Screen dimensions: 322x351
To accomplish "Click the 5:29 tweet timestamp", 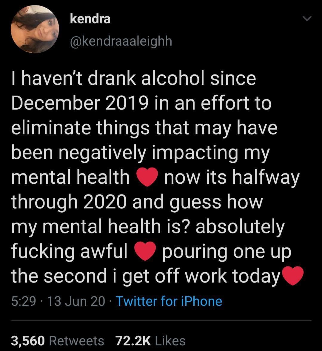I will coord(24,301).
